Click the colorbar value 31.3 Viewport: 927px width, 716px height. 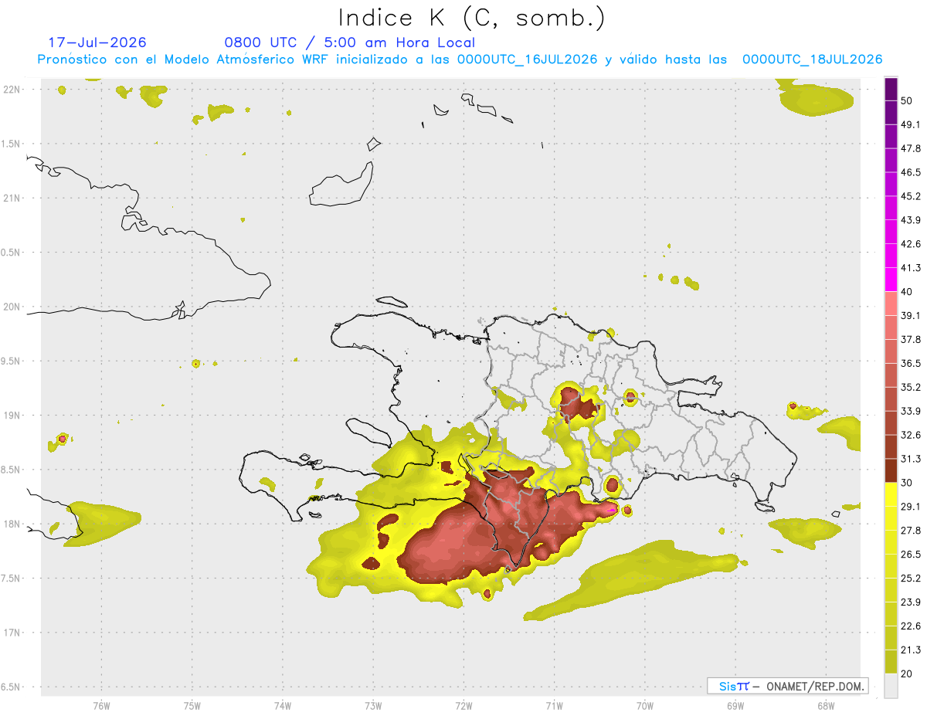pyautogui.click(x=911, y=459)
